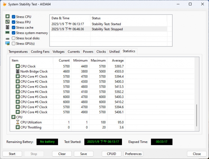Click the Stress CPU chip icon
The image size is (209, 159).
7,16
